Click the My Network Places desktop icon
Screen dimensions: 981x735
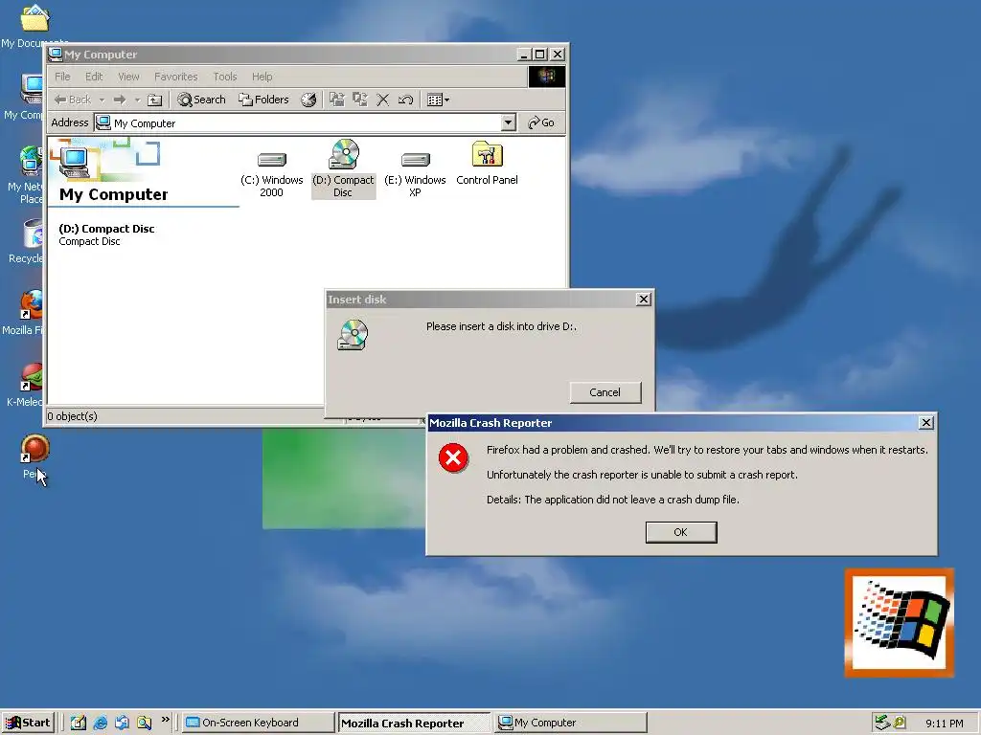point(32,161)
